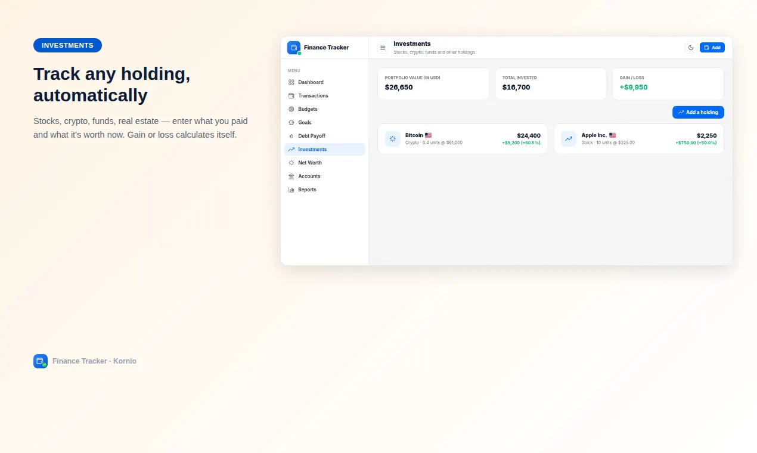Screen dimensions: 757x453
Task: Click the Finance Tracker wallet logo icon
Action: click(x=294, y=48)
